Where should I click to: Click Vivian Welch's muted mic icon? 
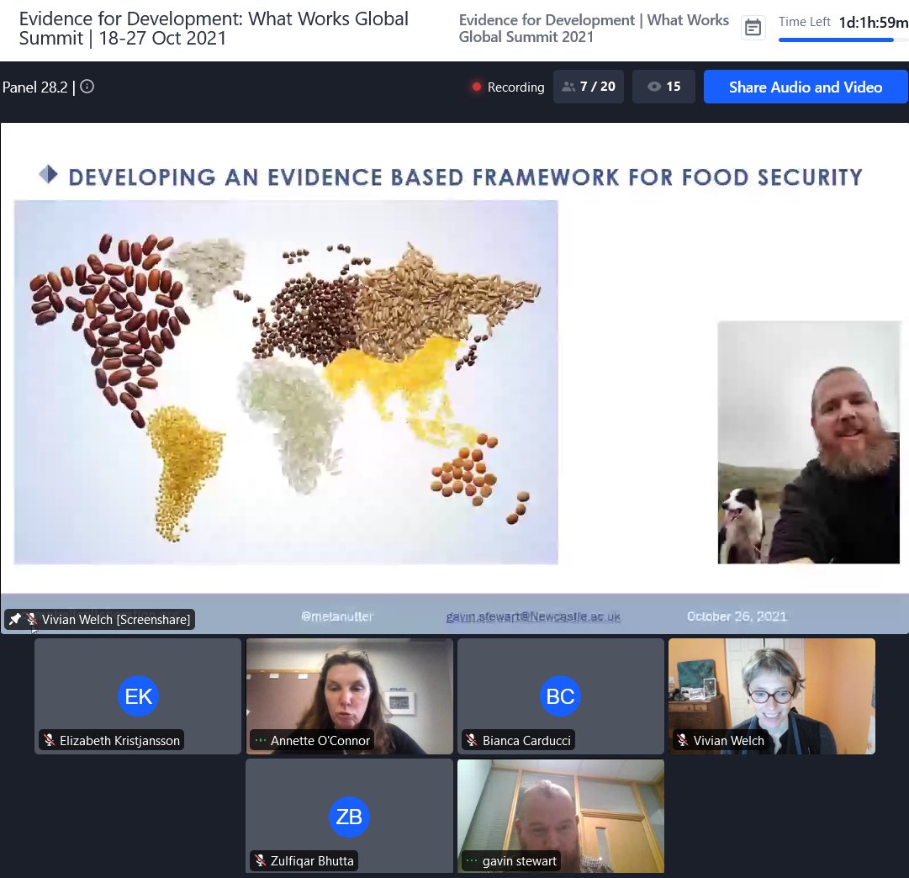point(682,741)
